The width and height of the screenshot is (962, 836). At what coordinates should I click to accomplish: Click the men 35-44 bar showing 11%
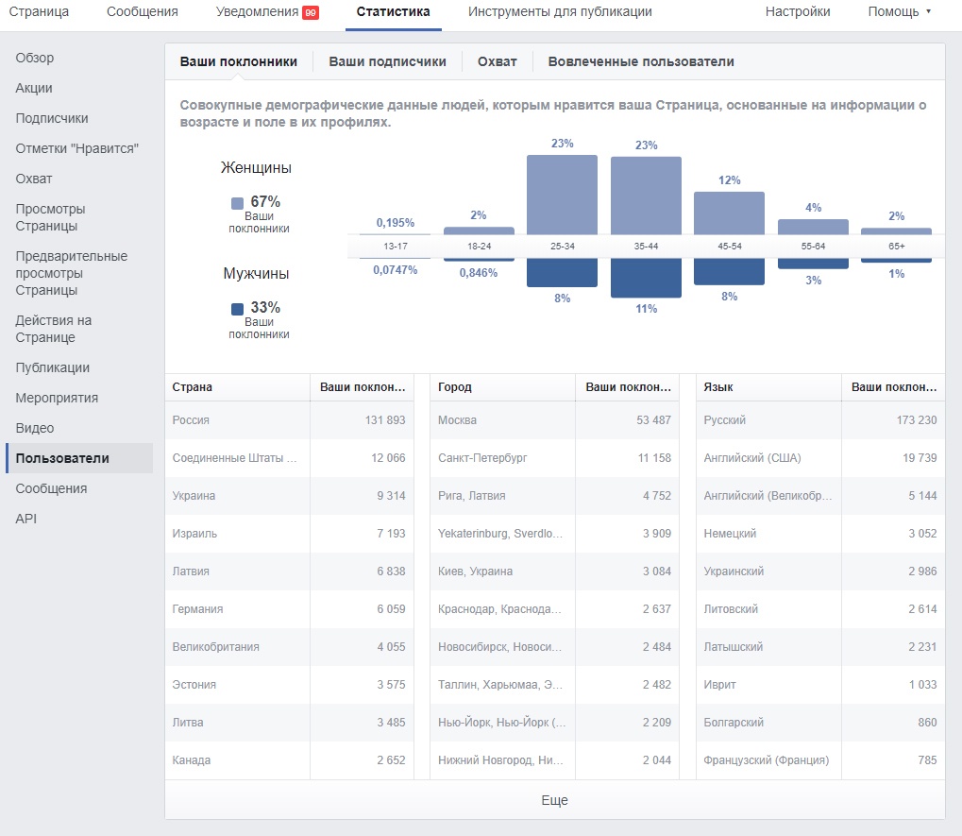click(646, 278)
